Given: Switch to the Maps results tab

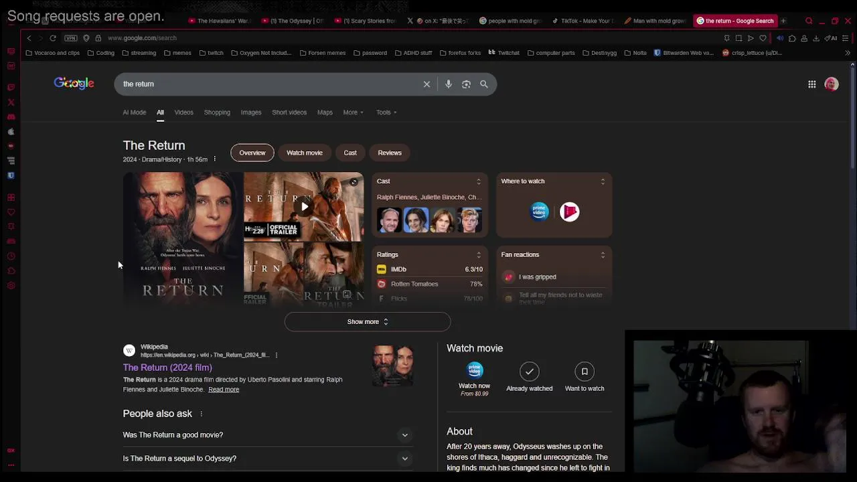Looking at the screenshot, I should [325, 112].
